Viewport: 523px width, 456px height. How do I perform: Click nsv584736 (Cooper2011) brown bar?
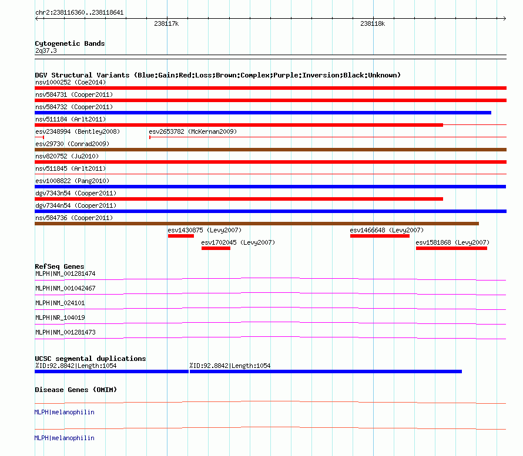tap(257, 224)
